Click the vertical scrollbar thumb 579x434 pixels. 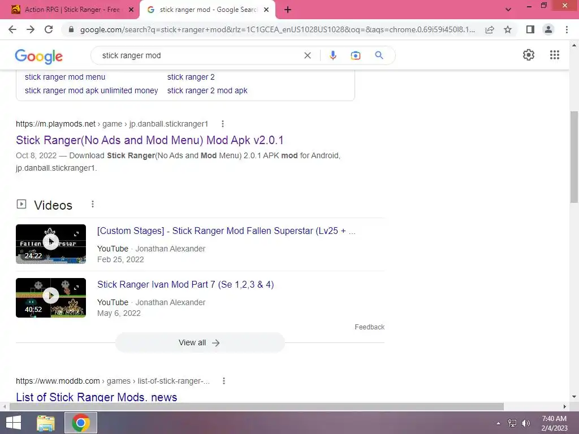point(574,157)
